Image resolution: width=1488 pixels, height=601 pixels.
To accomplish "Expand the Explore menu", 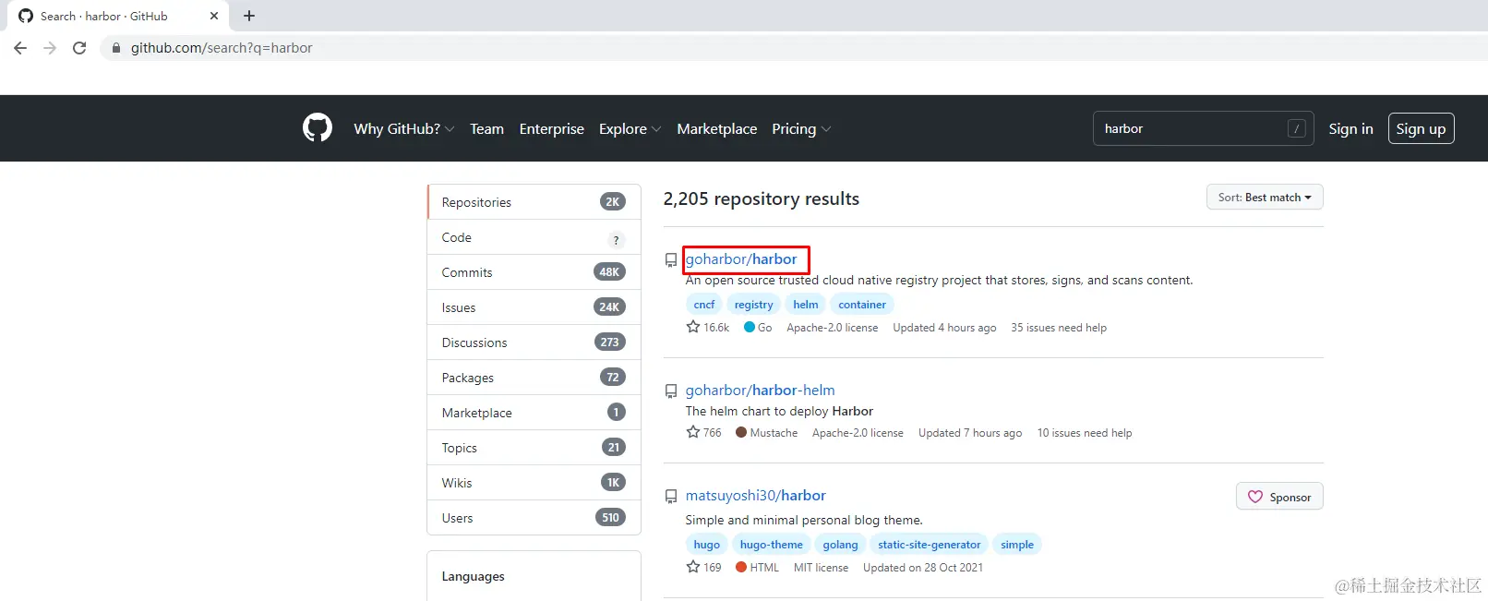I will [x=630, y=129].
